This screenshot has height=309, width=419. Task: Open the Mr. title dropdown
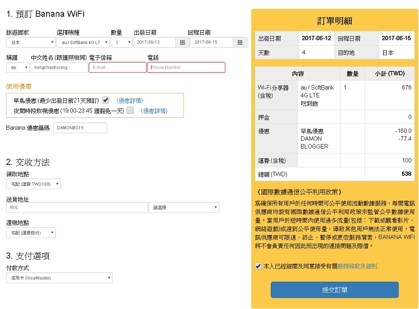pyautogui.click(x=17, y=68)
